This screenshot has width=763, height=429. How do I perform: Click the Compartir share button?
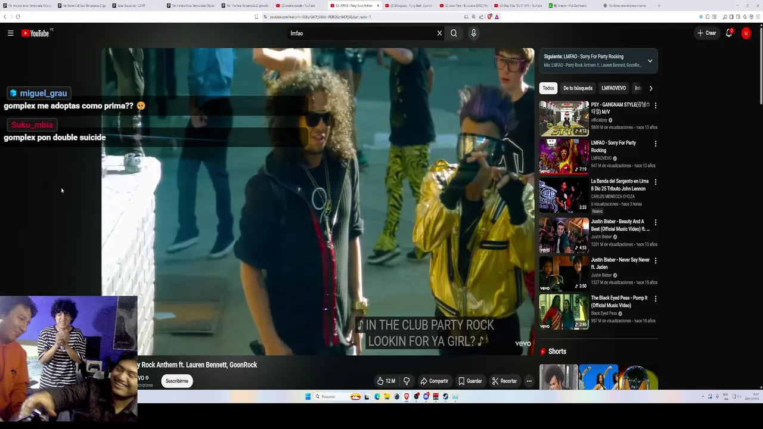point(434,381)
